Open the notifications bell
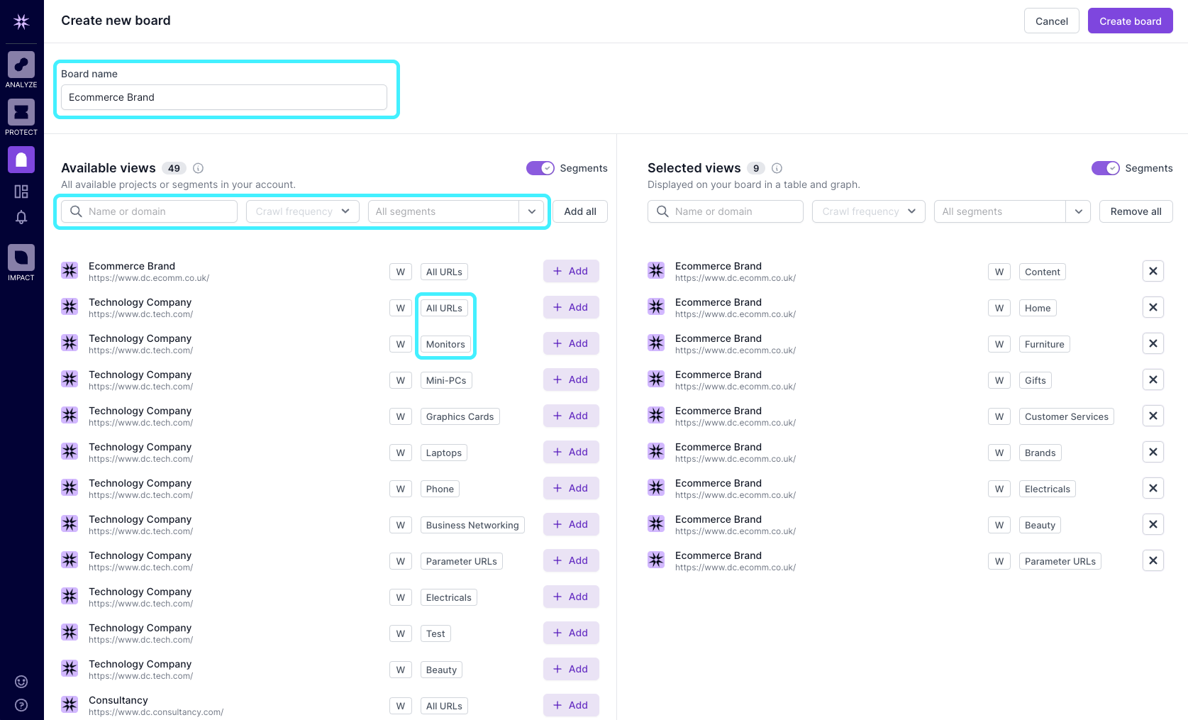The width and height of the screenshot is (1188, 720). point(21,217)
